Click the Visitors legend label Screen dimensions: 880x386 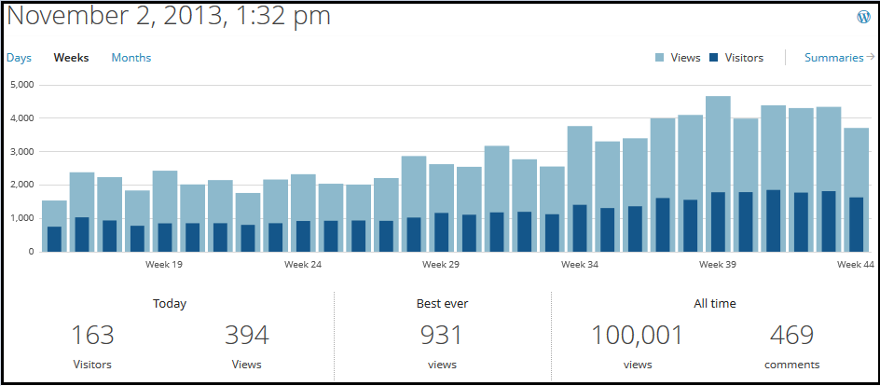(x=743, y=58)
